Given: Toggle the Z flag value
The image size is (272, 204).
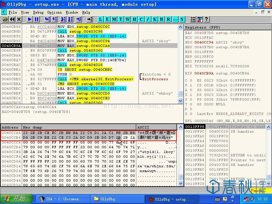Looking at the screenshot, I should [191, 95].
